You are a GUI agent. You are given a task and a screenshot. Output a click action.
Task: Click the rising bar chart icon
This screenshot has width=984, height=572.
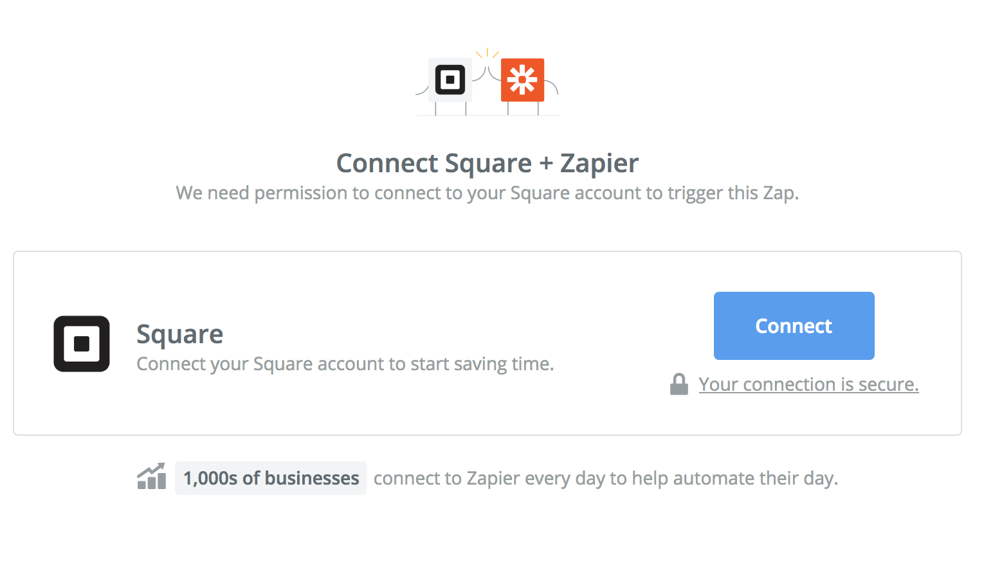pyautogui.click(x=152, y=476)
